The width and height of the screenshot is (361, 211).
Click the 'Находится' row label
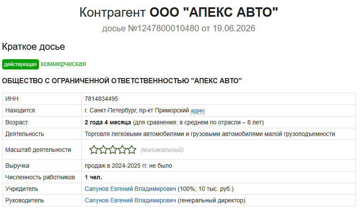tap(20, 110)
